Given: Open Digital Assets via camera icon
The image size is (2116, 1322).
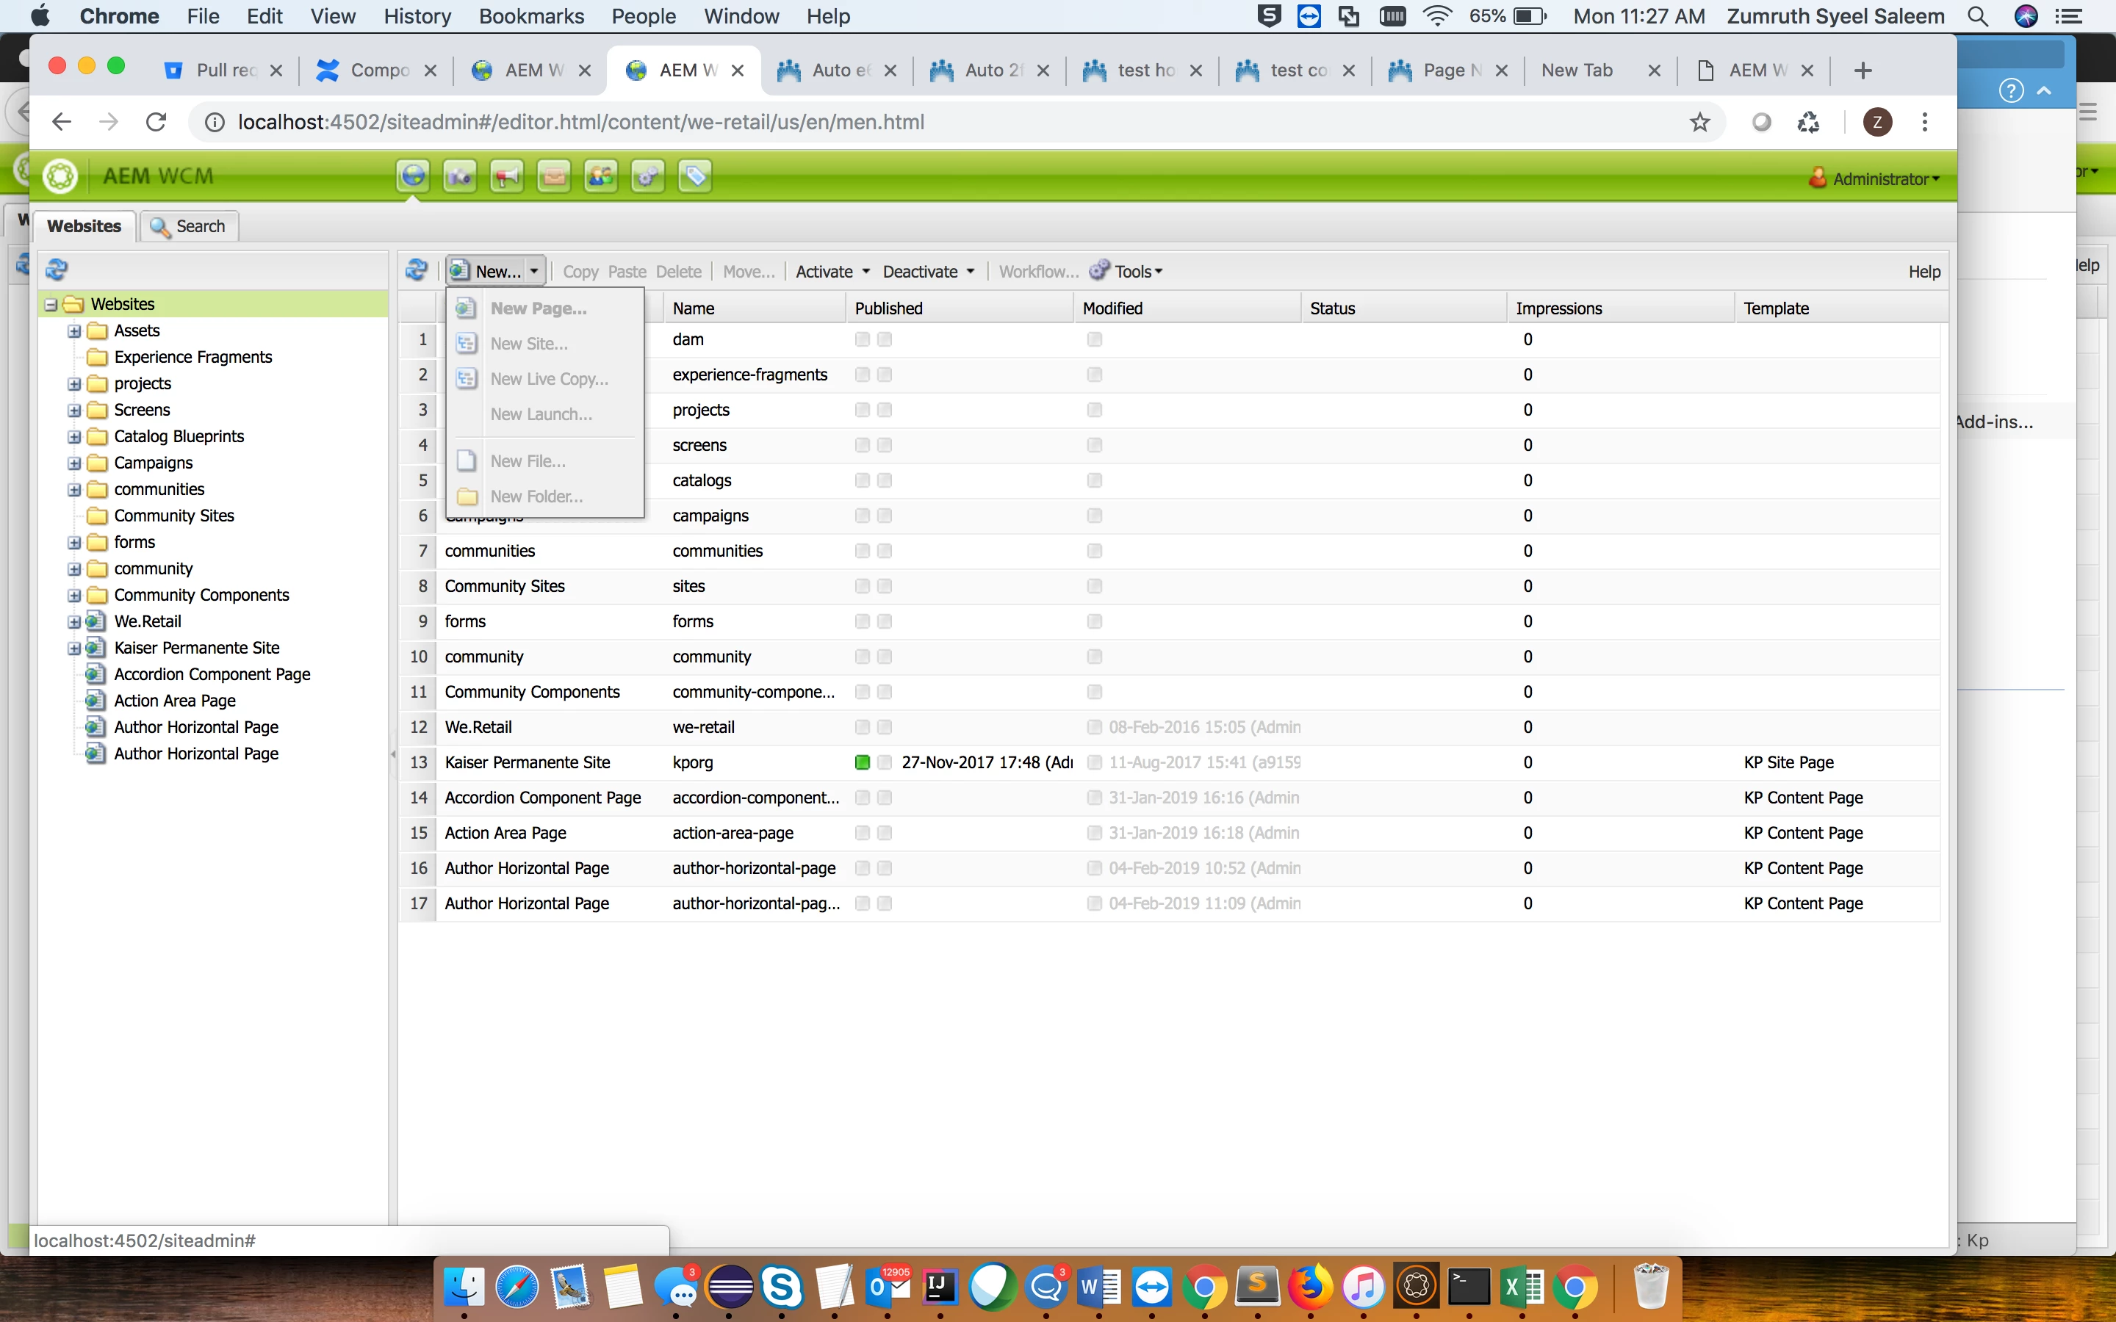Looking at the screenshot, I should 460,176.
